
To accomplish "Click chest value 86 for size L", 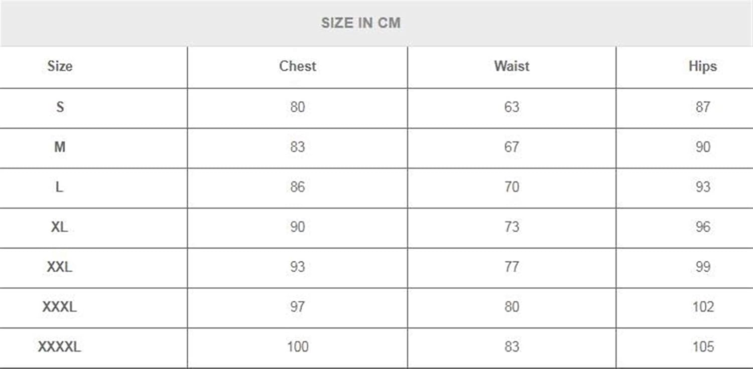I will tap(297, 187).
